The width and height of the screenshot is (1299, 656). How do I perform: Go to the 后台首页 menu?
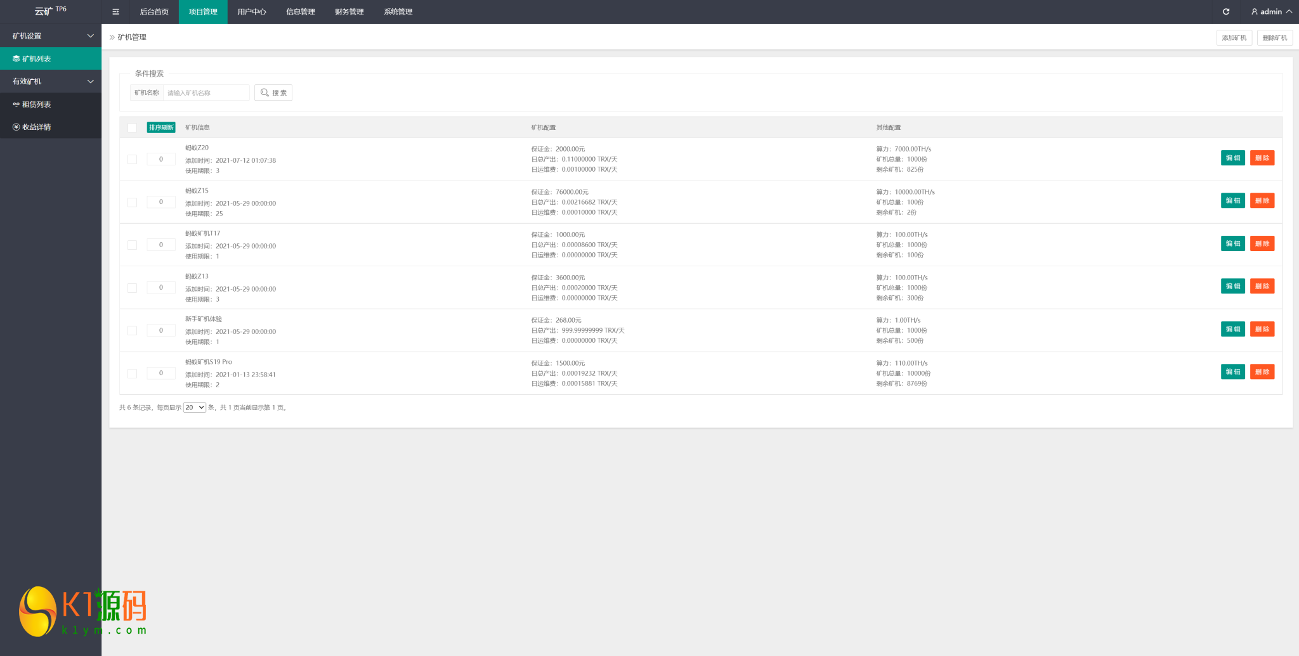pyautogui.click(x=154, y=11)
